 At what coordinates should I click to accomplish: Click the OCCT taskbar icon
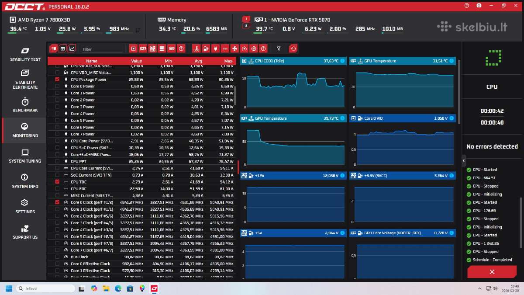154,288
